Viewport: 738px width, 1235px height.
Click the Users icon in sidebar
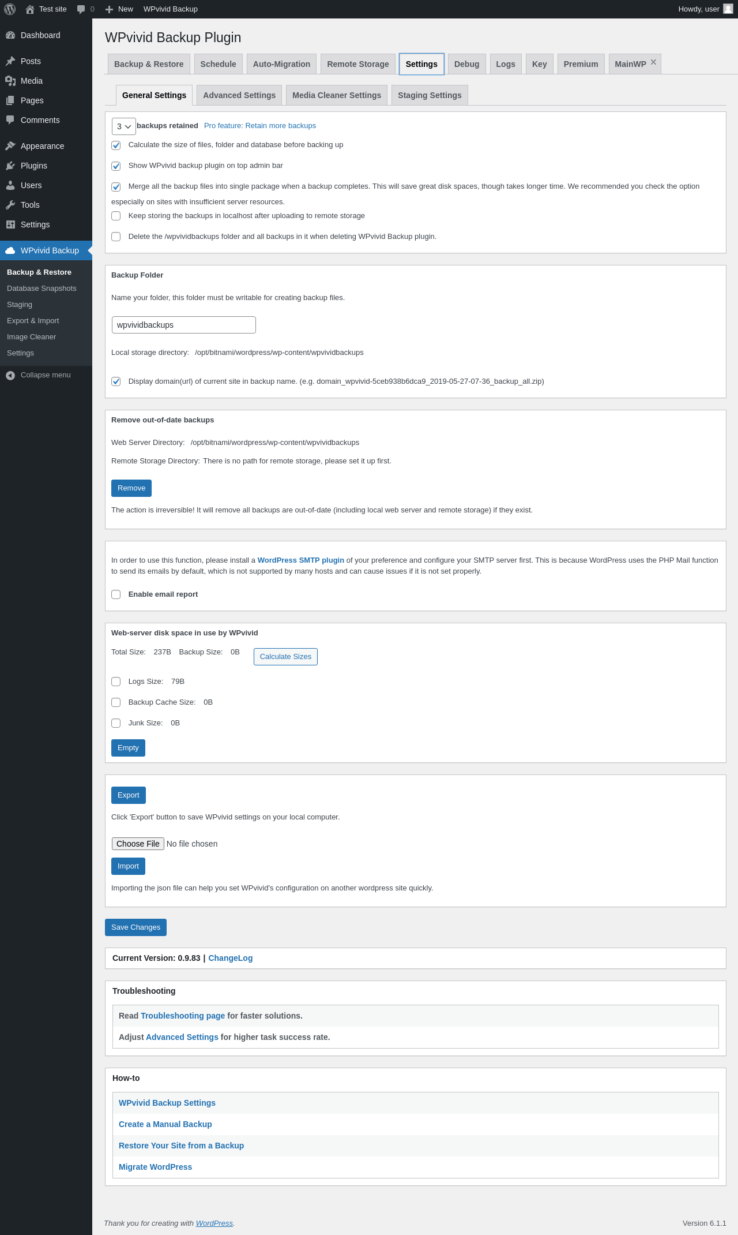click(x=10, y=185)
